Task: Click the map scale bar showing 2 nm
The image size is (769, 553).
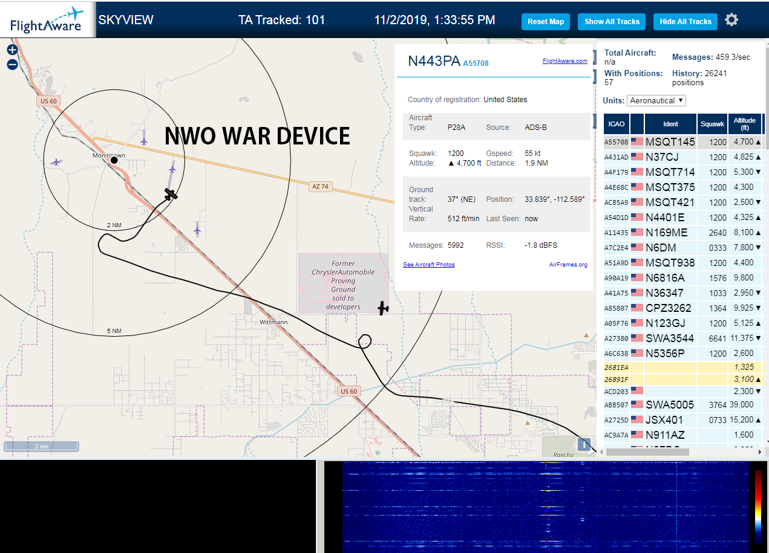Action: tap(41, 447)
